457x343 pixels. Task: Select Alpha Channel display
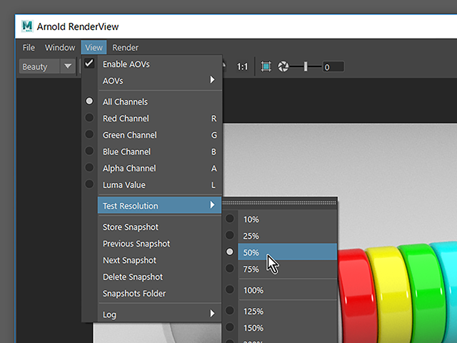click(160, 169)
